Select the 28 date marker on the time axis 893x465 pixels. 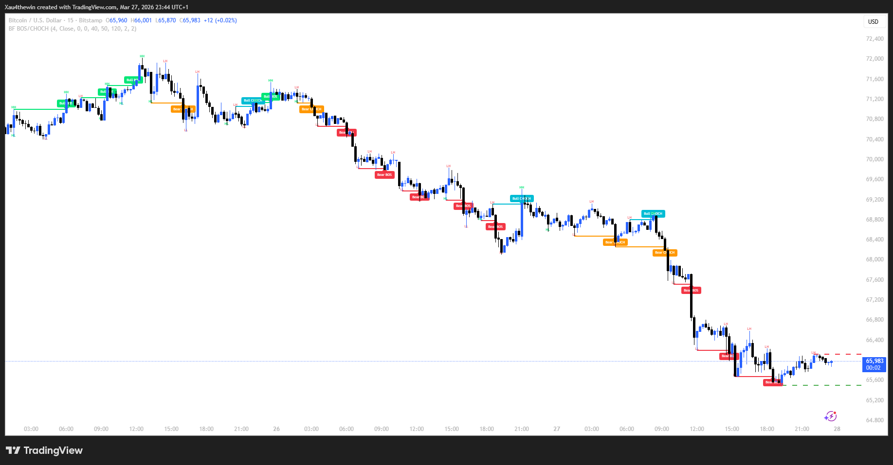pos(837,429)
